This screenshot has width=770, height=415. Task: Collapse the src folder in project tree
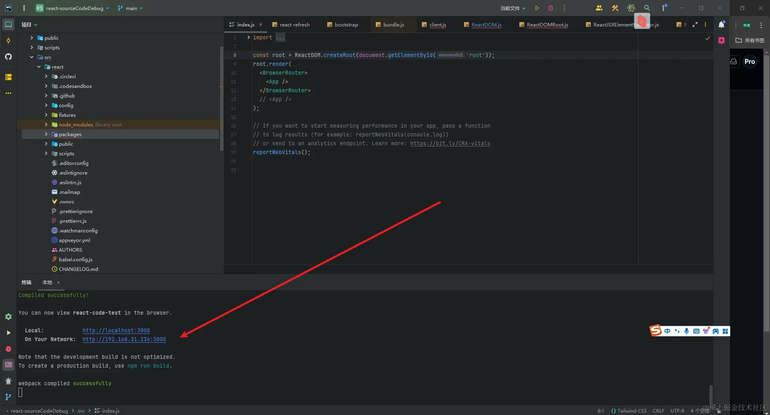pyautogui.click(x=32, y=57)
